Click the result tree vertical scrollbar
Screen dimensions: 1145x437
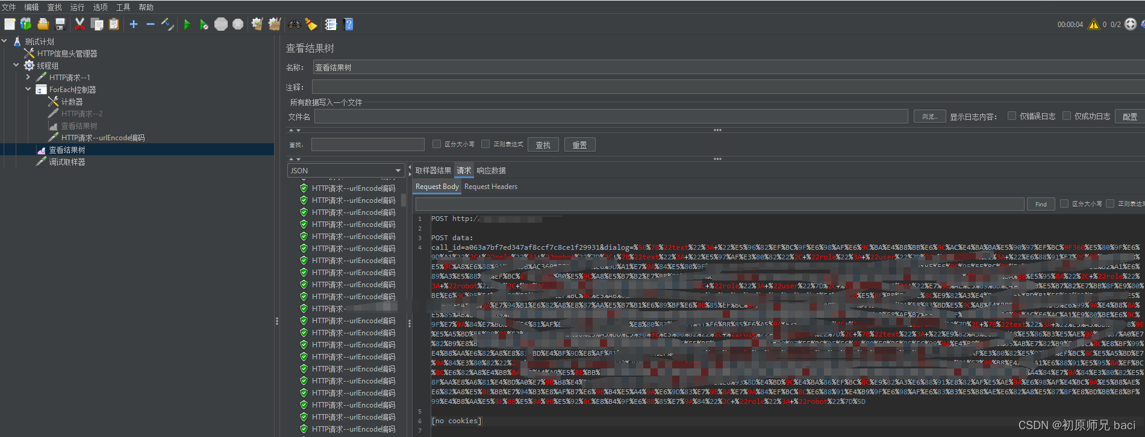pos(404,201)
